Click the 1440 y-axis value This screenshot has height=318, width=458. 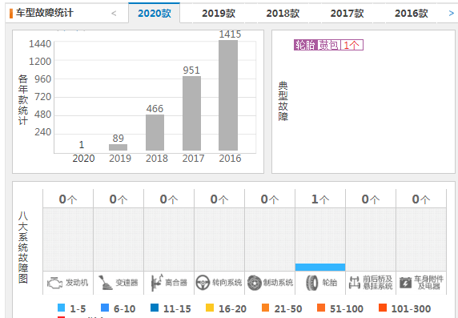(40, 44)
